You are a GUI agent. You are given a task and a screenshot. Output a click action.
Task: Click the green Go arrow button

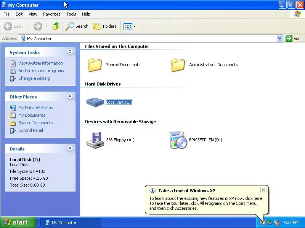coord(289,38)
